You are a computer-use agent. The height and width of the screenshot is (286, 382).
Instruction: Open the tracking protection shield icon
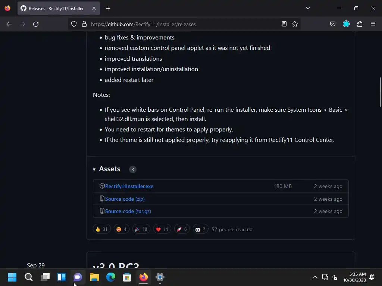click(x=74, y=24)
